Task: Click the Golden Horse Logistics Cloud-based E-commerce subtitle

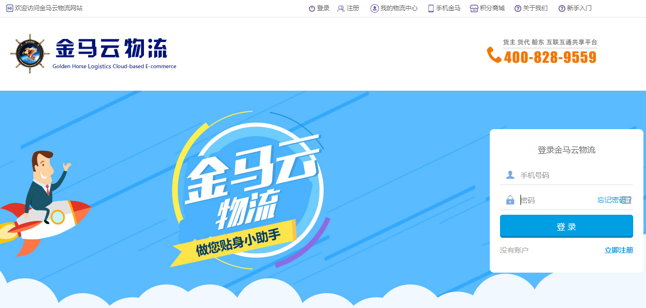Action: pyautogui.click(x=114, y=66)
